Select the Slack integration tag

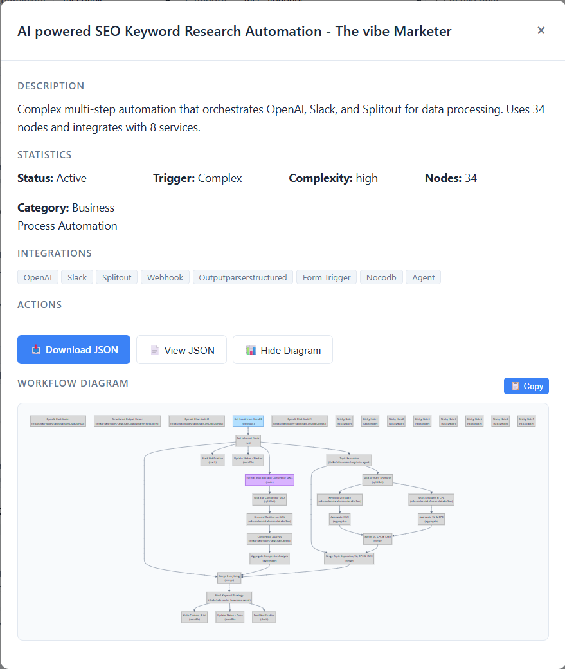click(77, 277)
